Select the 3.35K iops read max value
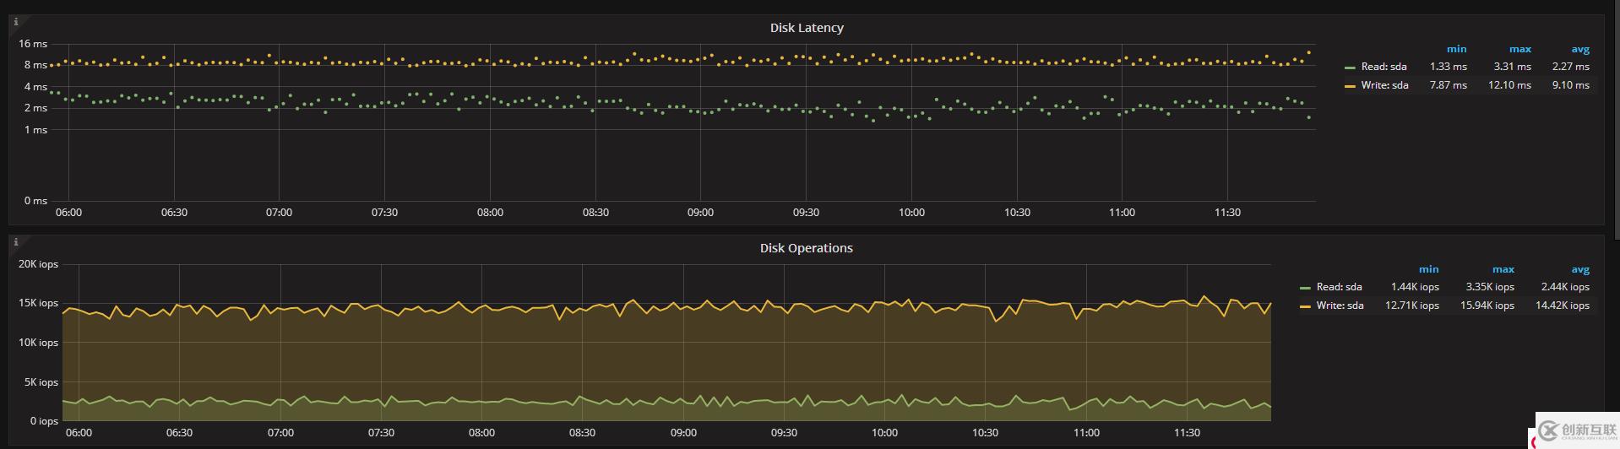 click(1490, 287)
